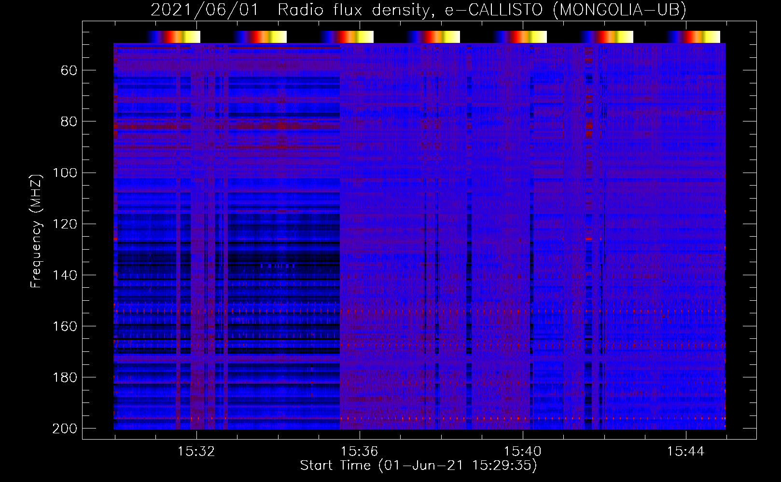Click the 15:44 time tick label
The height and width of the screenshot is (482, 781).
686,452
